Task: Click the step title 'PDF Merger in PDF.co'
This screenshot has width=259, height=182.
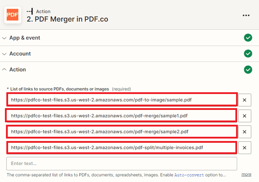Action: pos(67,19)
